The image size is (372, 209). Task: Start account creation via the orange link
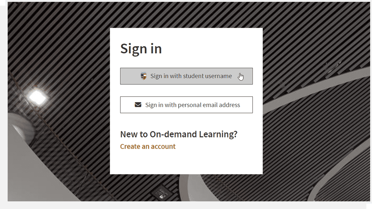click(147, 146)
